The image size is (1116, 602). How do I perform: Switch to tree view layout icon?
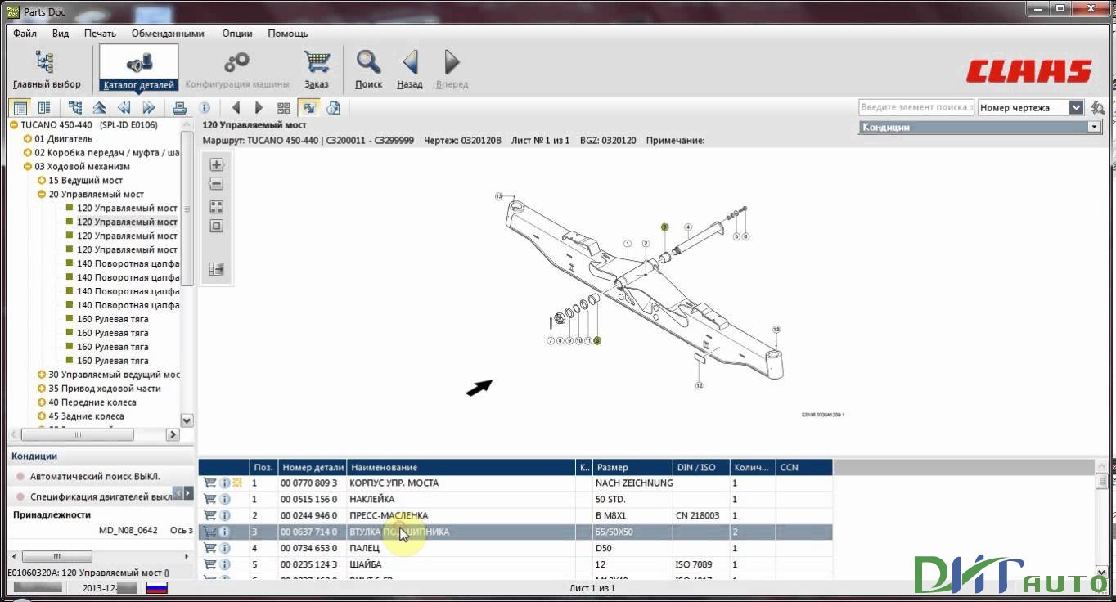point(20,108)
